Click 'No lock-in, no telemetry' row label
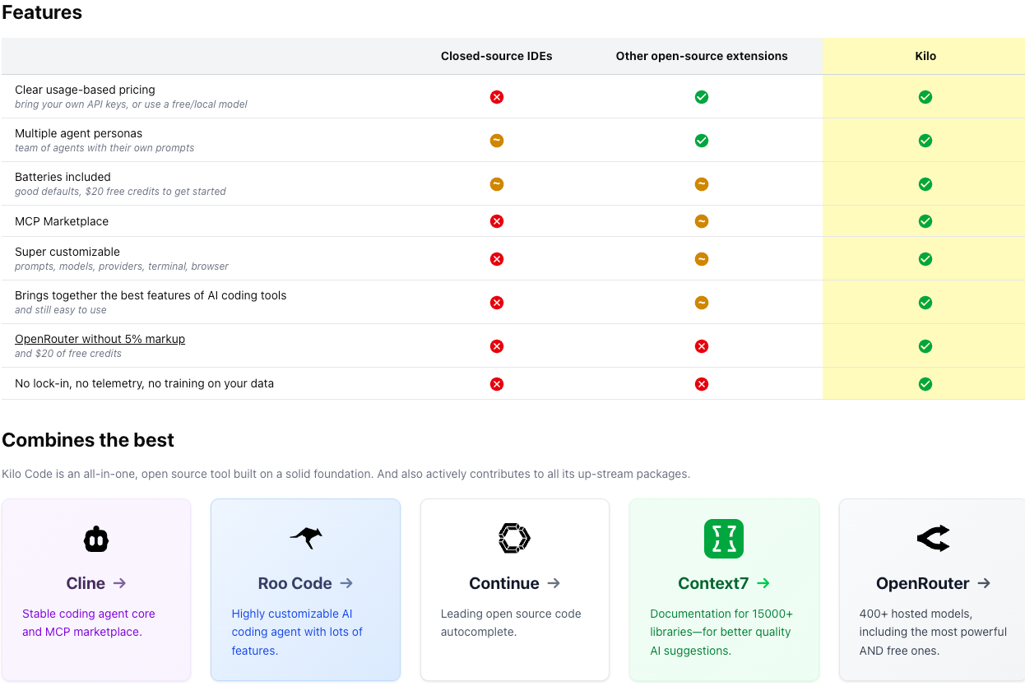The width and height of the screenshot is (1025, 686). [145, 383]
